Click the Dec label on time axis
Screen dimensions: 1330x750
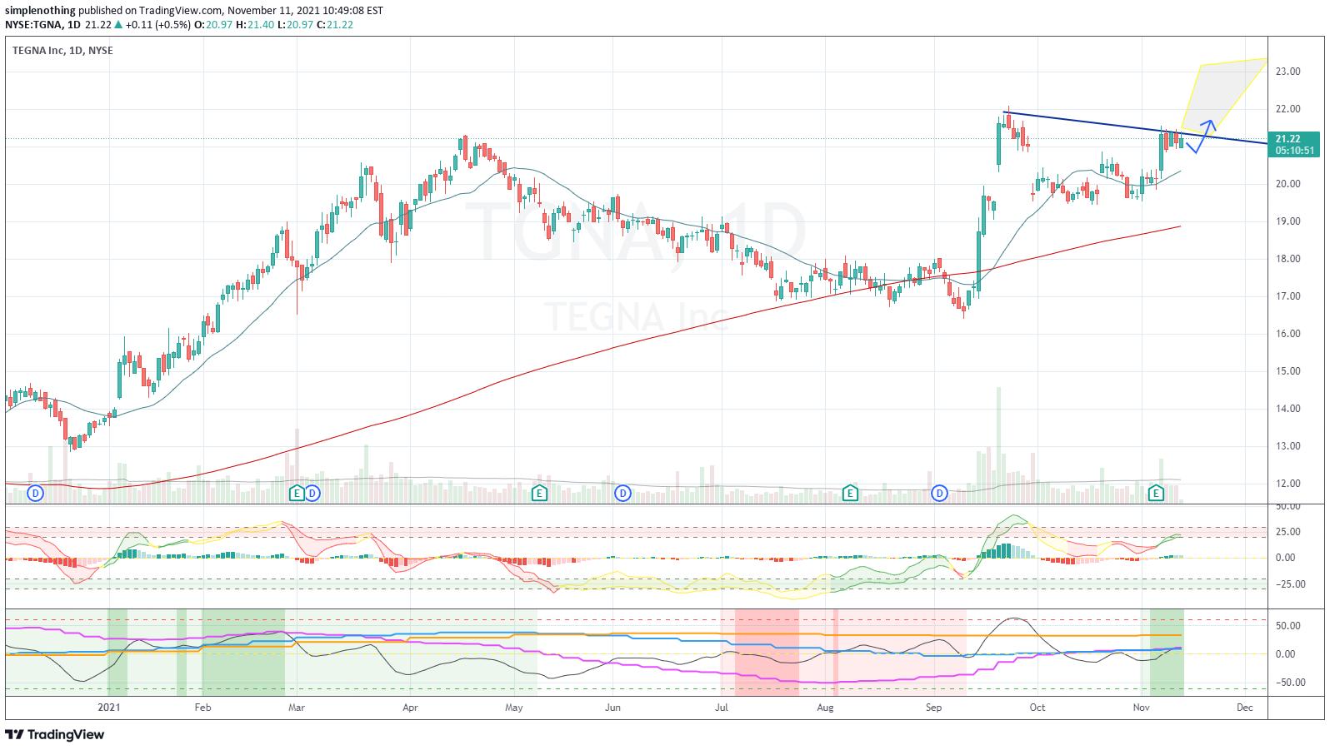1244,708
